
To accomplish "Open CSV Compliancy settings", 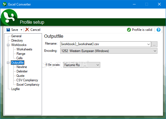I will 27,80.
